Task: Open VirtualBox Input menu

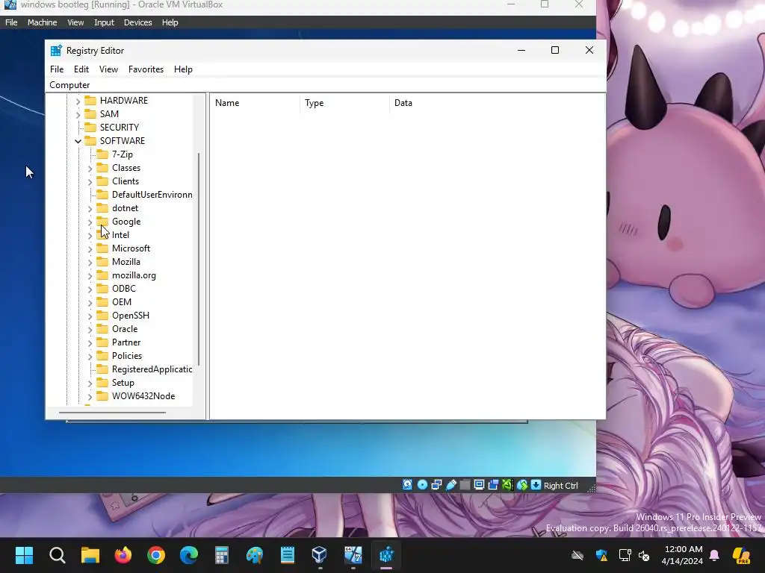Action: [104, 22]
